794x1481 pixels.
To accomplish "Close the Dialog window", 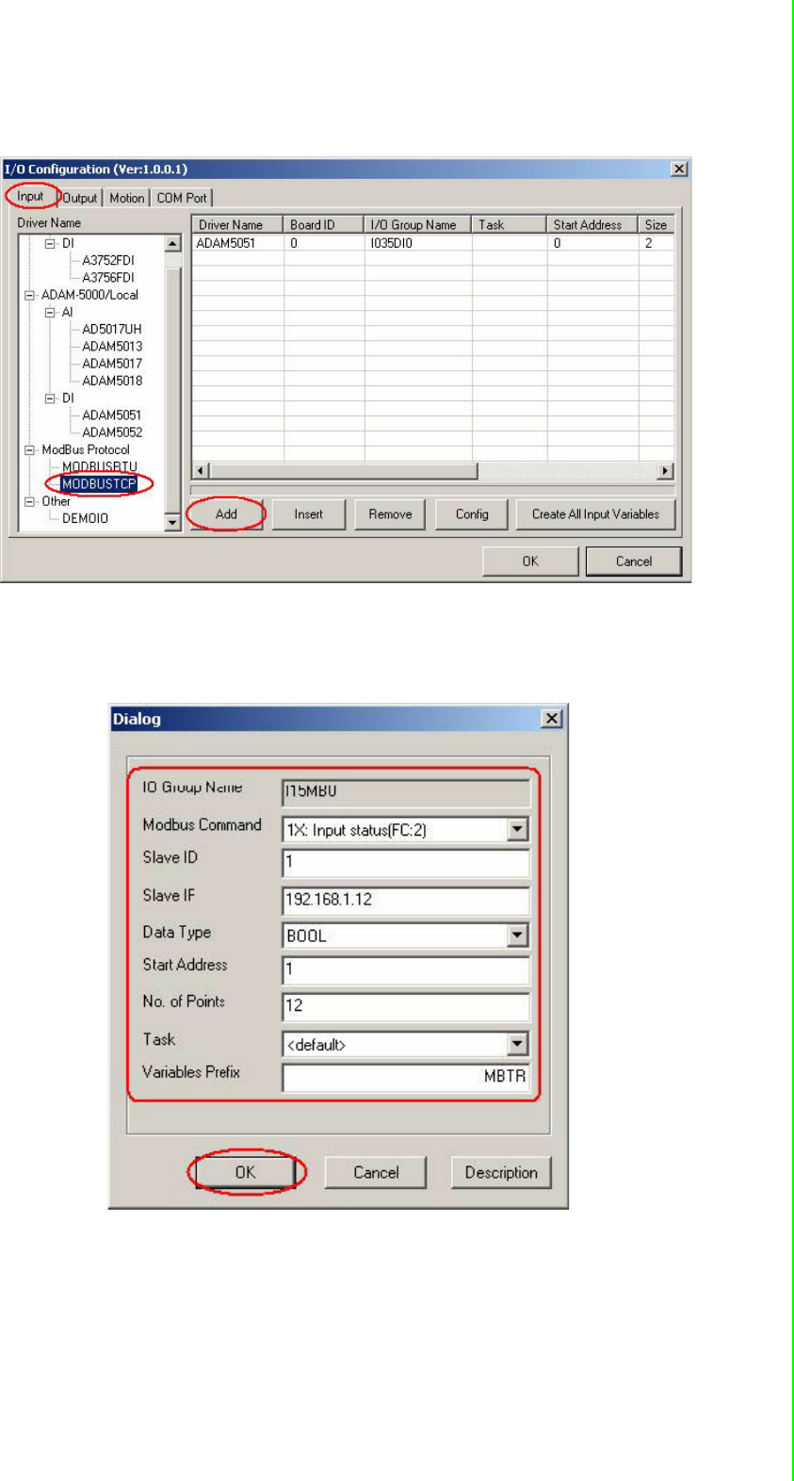I will pyautogui.click(x=552, y=719).
